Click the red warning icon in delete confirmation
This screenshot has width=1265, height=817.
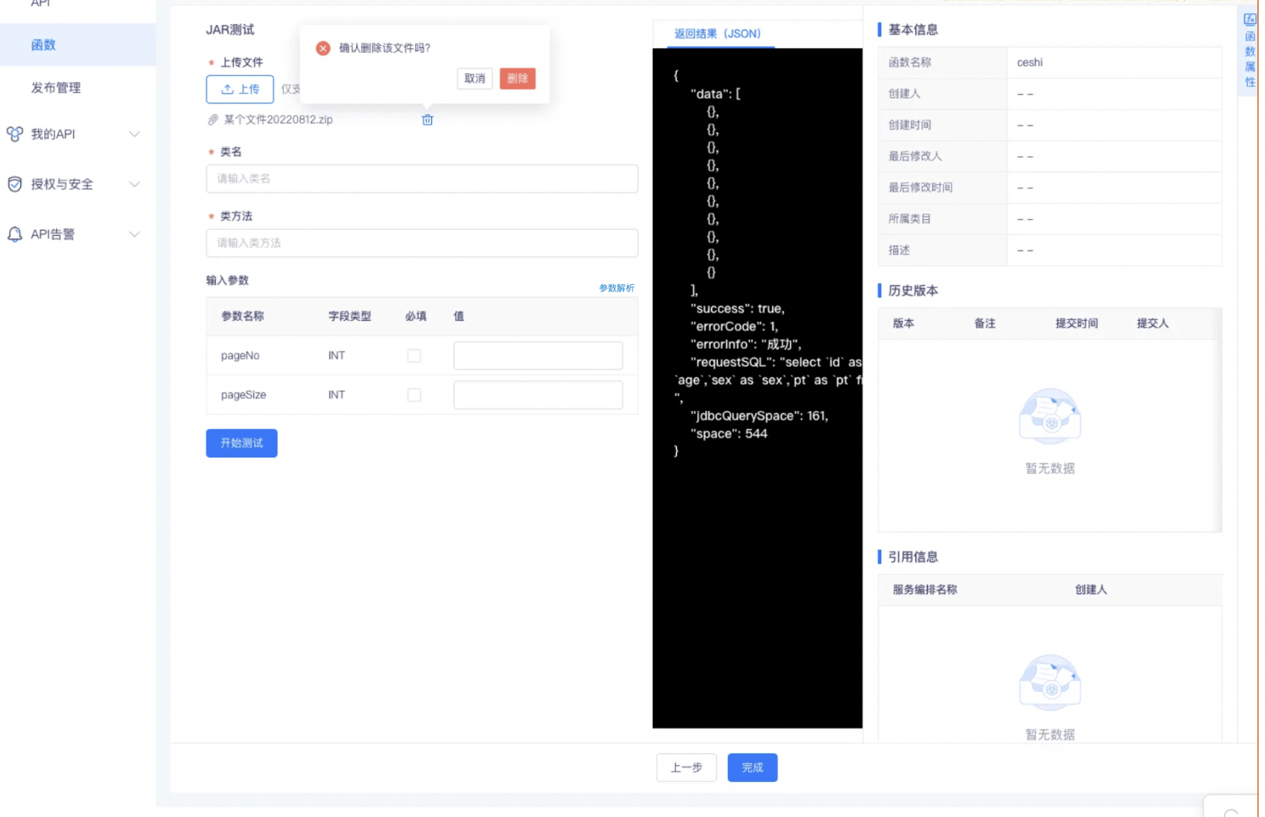point(323,48)
